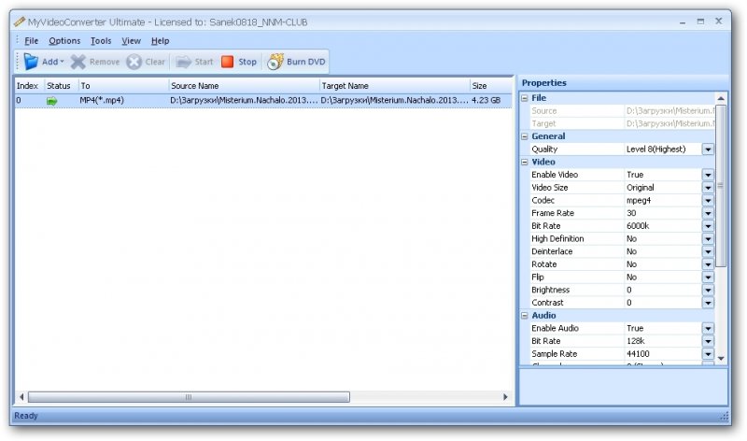Click the file list horizontal scrollbar thumb
This screenshot has height=441, width=747.
tap(189, 397)
